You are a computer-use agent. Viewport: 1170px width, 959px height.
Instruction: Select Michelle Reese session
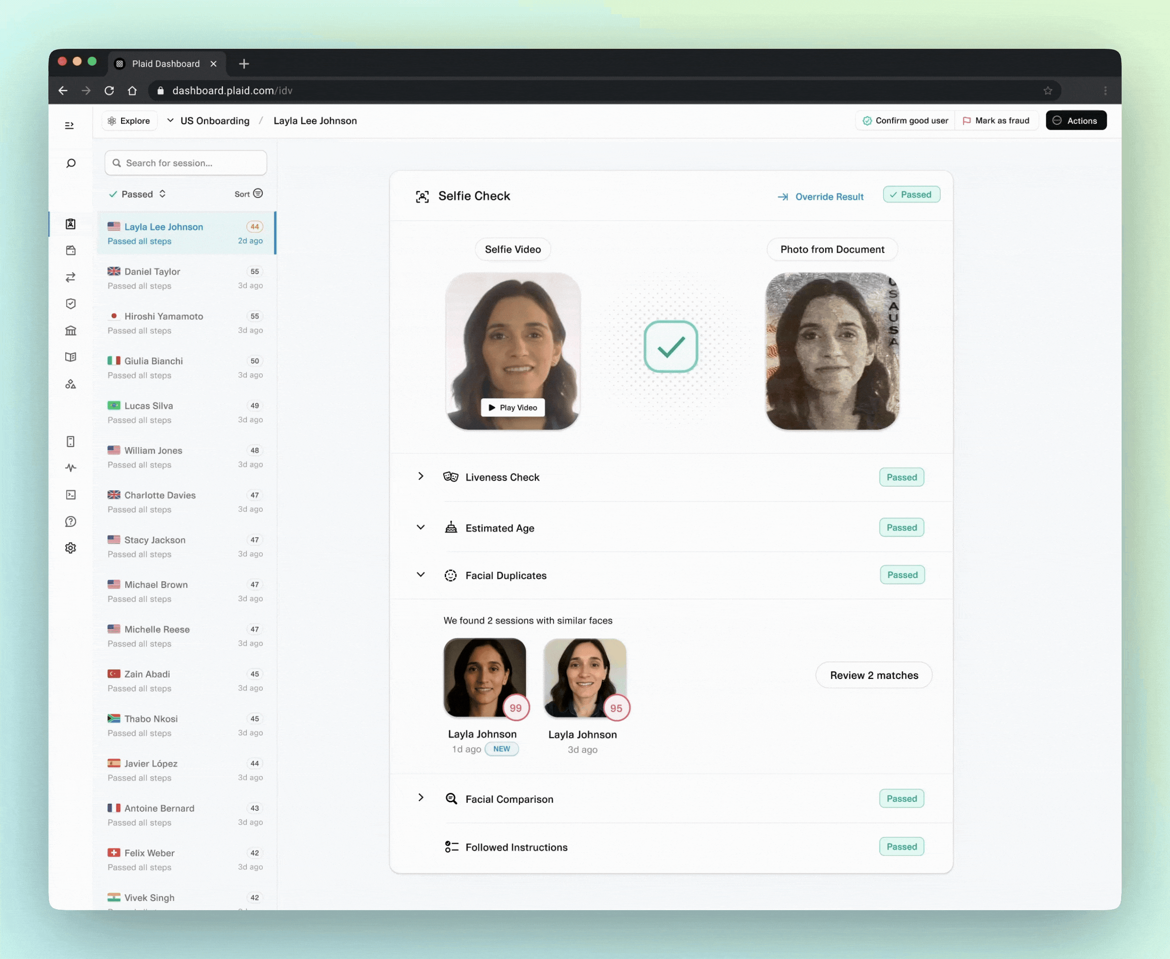tap(186, 636)
